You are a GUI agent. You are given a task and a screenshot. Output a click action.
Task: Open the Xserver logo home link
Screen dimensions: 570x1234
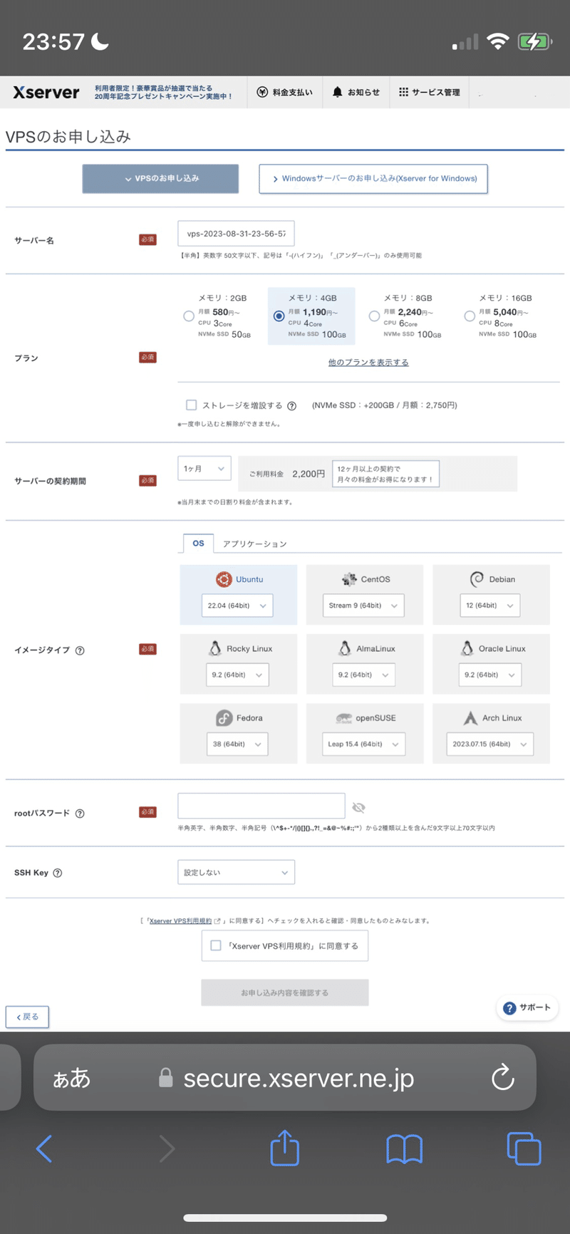pos(46,92)
